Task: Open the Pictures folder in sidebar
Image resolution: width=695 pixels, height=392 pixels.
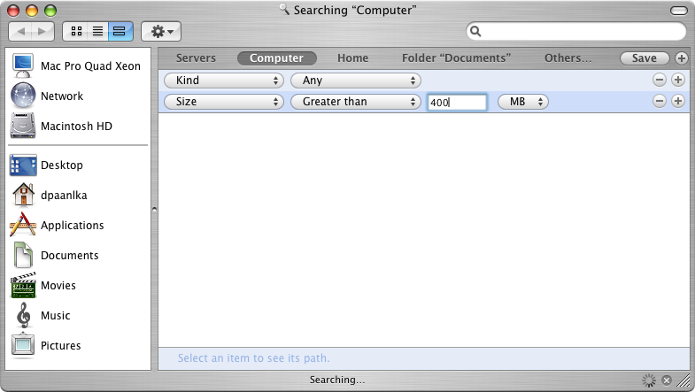Action: pos(77,346)
